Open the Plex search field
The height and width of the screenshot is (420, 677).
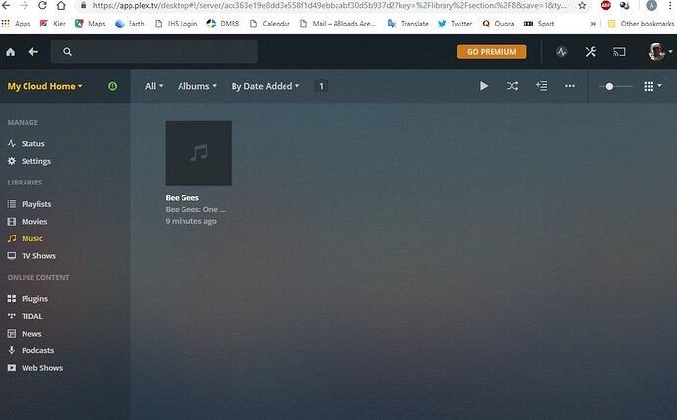[154, 52]
